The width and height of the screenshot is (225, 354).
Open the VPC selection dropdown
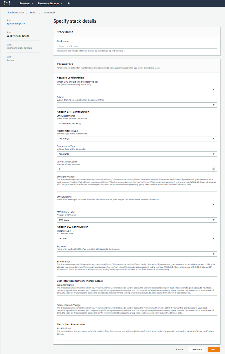(137, 90)
